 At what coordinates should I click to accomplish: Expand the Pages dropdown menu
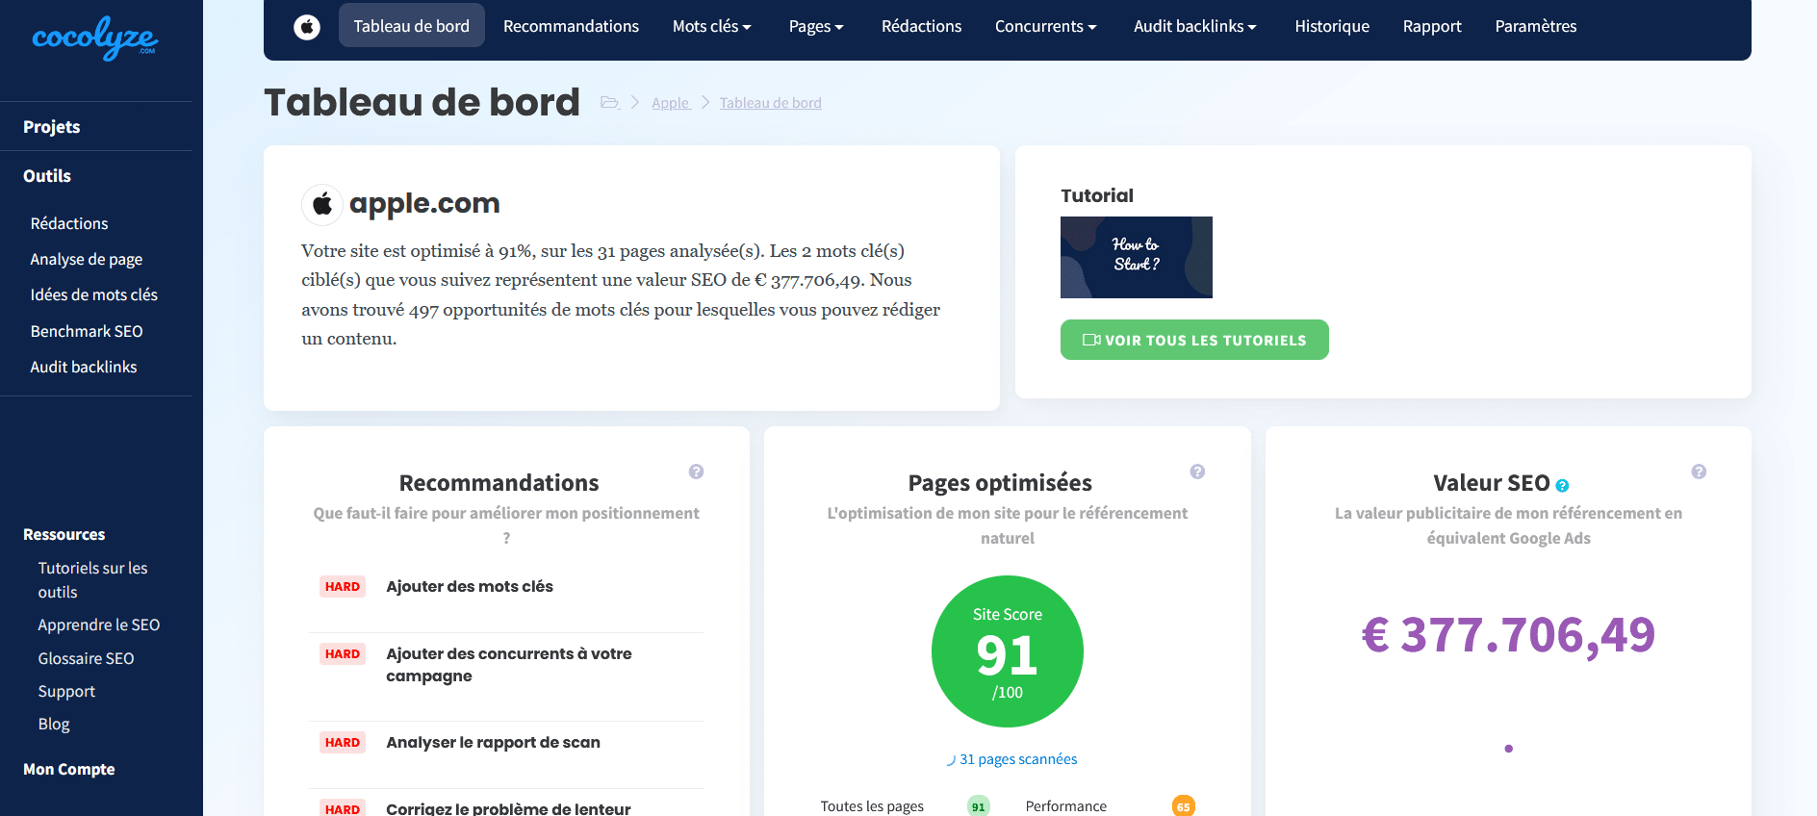tap(816, 26)
